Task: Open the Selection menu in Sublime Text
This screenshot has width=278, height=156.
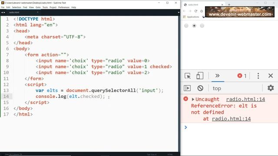Action: (x=17, y=7)
